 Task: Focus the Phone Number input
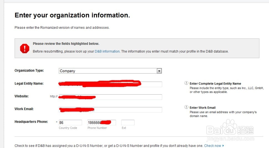coord(101,123)
